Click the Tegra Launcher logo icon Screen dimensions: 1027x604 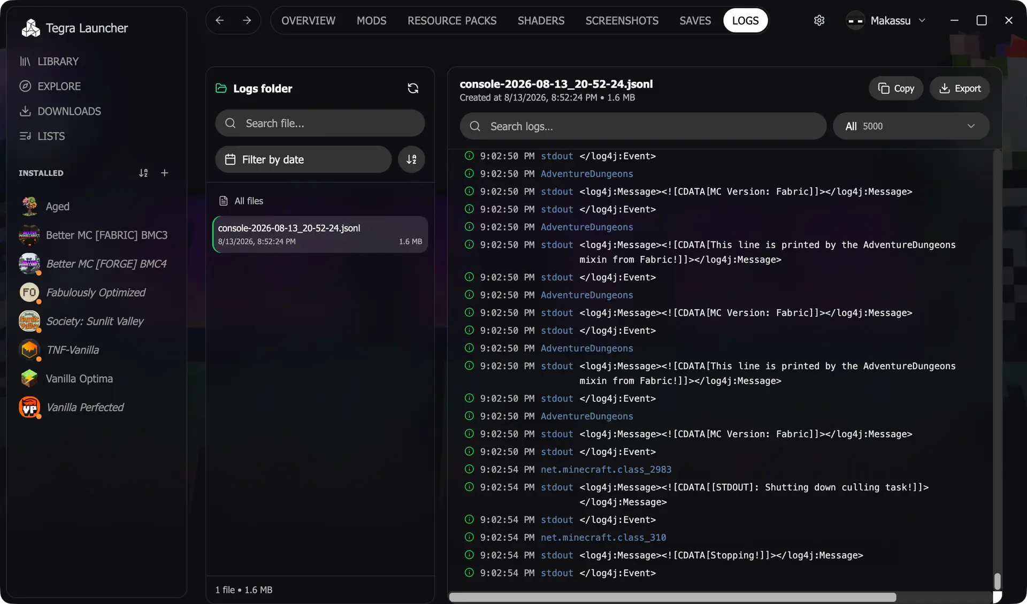coord(30,28)
